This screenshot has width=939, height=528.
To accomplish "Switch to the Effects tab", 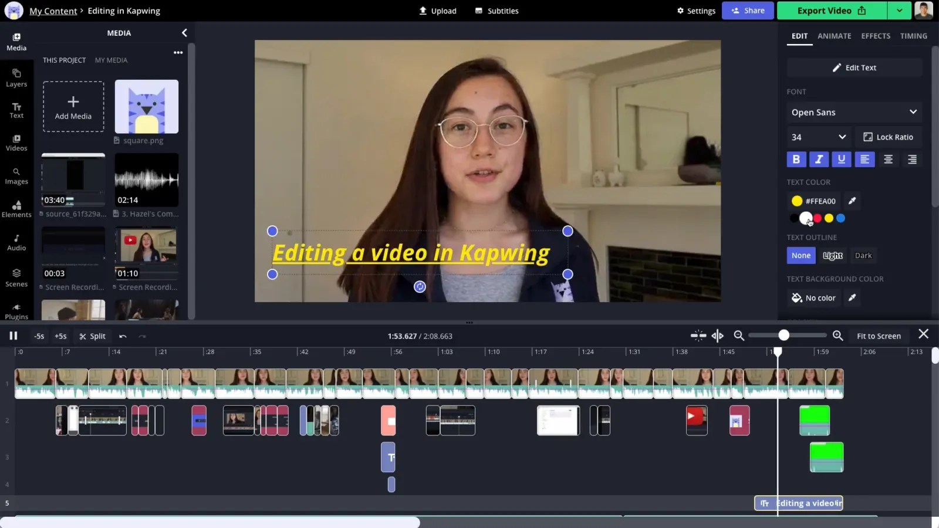I will click(x=875, y=36).
